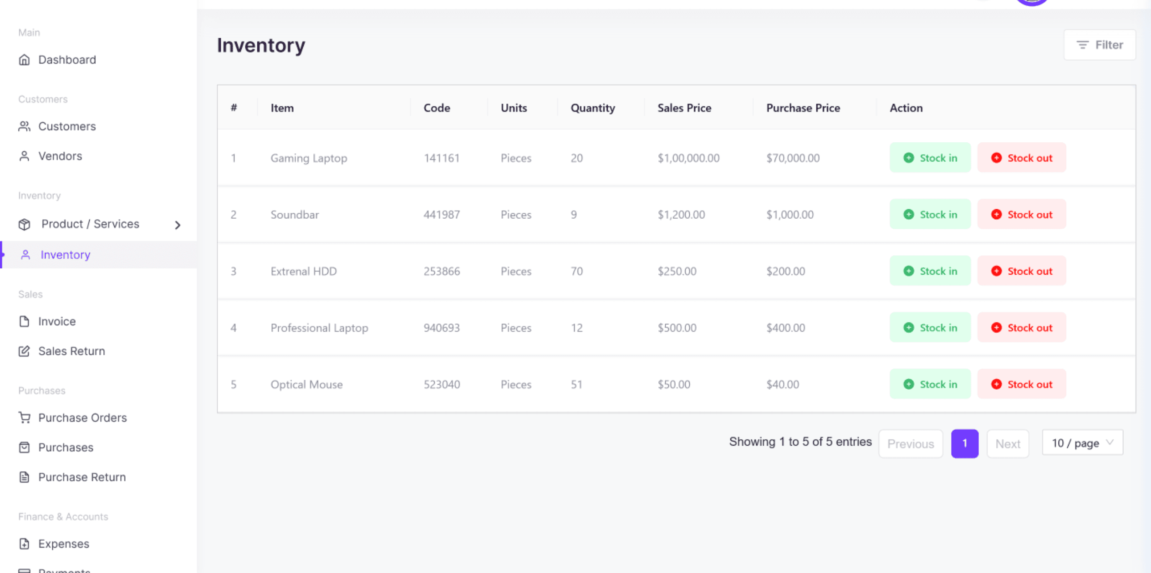Viewport: 1151px width, 573px height.
Task: Click the Expenses document icon
Action: pos(24,544)
